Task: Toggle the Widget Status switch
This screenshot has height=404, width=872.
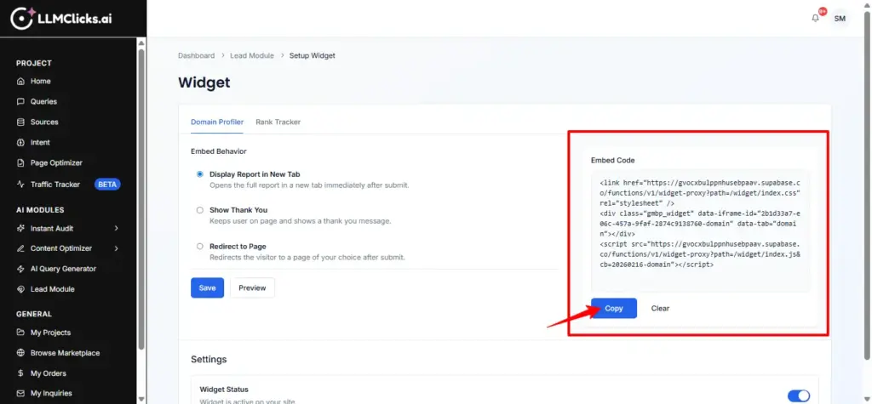Action: 798,395
